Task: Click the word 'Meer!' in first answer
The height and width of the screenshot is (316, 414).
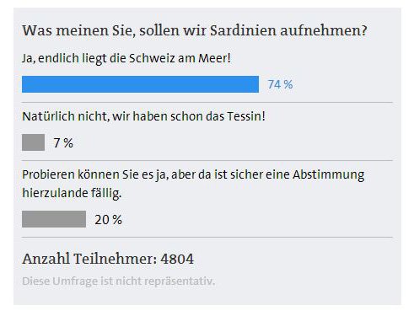Action: (x=215, y=58)
